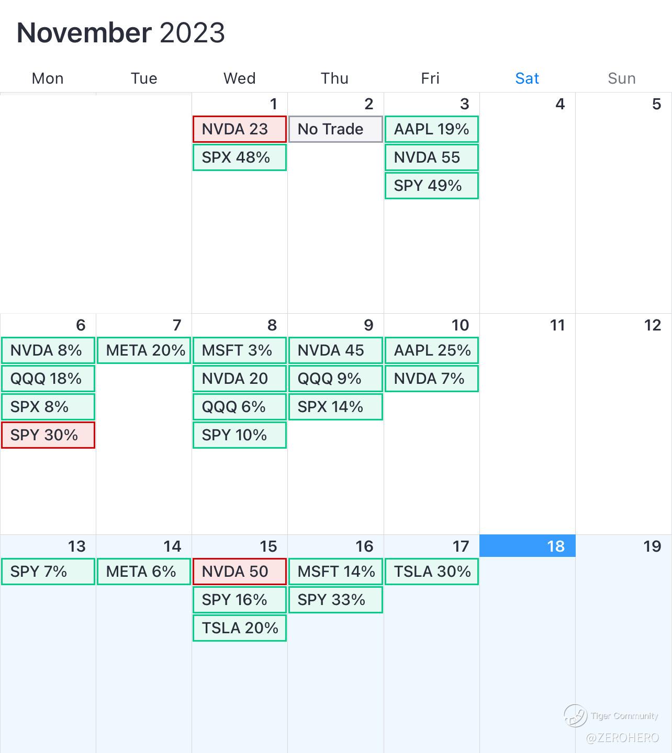Open the MSFT 3% trade entry
Image resolution: width=672 pixels, height=753 pixels.
pos(240,350)
